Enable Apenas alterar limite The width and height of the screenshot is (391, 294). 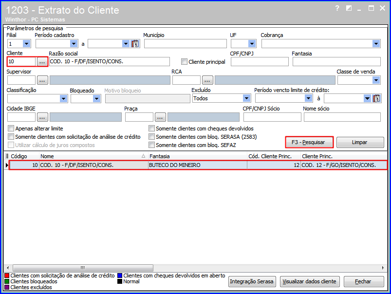(11, 129)
